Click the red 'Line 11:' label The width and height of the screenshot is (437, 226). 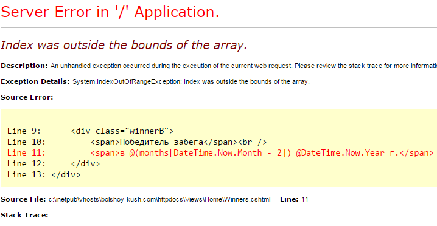pyautogui.click(x=26, y=153)
